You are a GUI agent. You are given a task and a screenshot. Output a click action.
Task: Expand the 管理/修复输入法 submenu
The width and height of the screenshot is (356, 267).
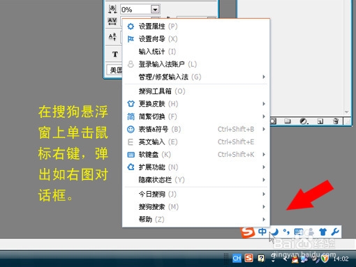196,77
